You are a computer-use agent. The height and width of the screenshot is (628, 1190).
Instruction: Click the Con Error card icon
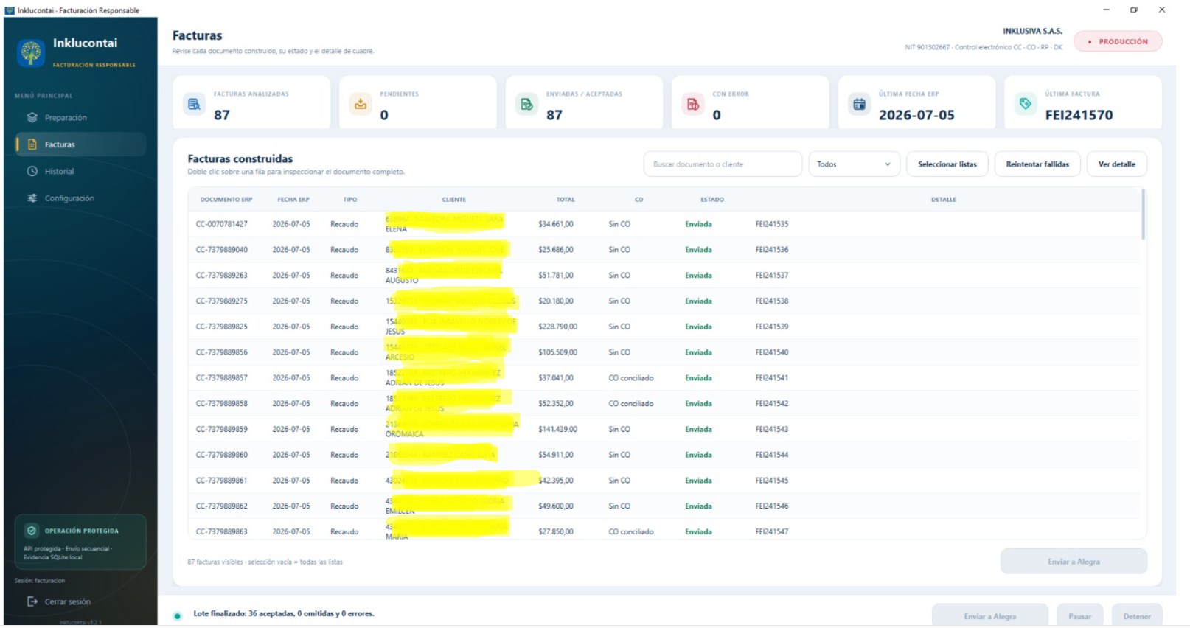[693, 105]
